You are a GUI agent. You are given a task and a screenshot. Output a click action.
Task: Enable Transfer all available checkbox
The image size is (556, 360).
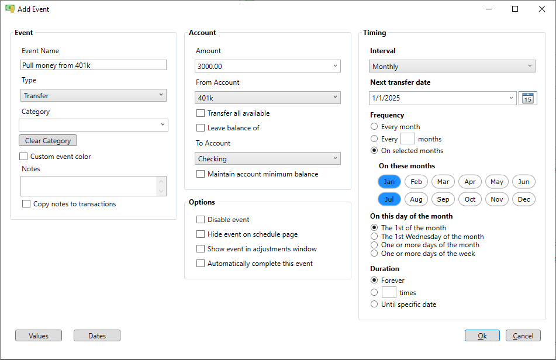tap(201, 113)
